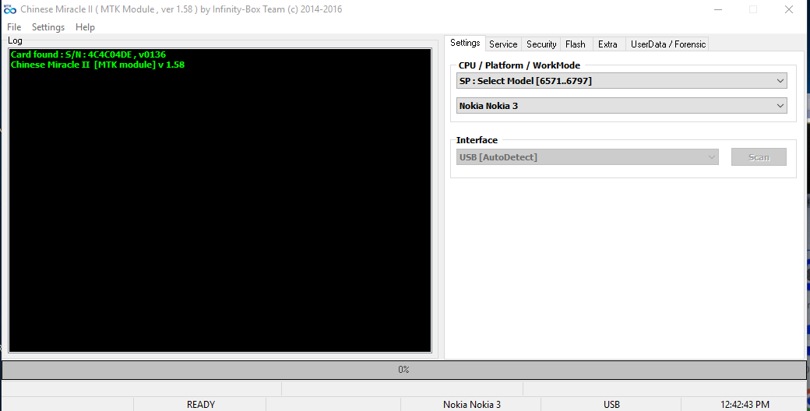The image size is (810, 411).
Task: Switch to the Service tab
Action: (503, 44)
